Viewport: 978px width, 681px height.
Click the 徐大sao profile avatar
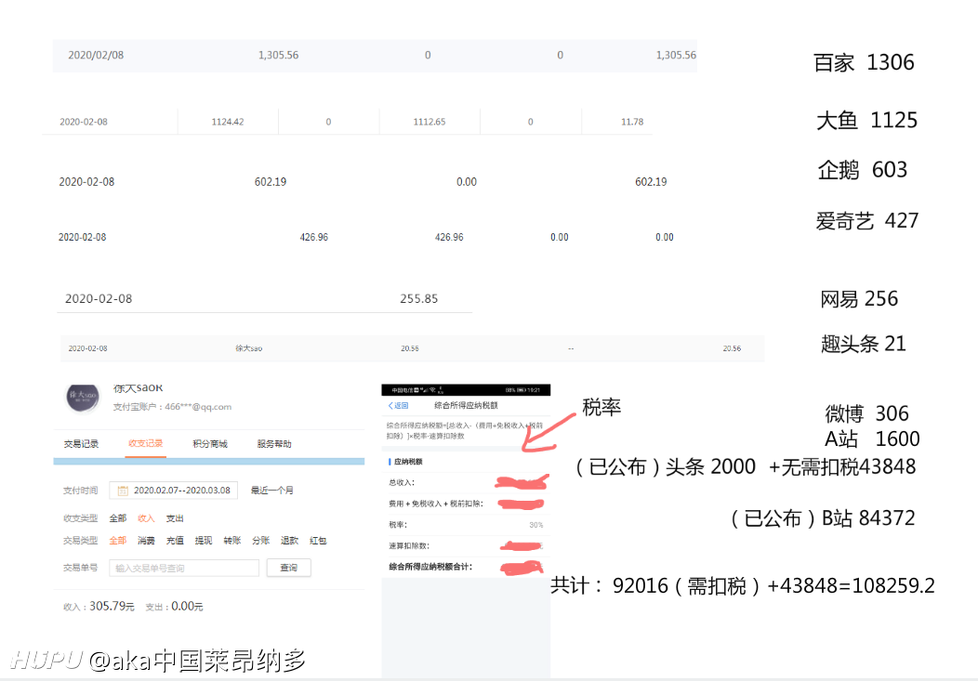click(x=83, y=398)
